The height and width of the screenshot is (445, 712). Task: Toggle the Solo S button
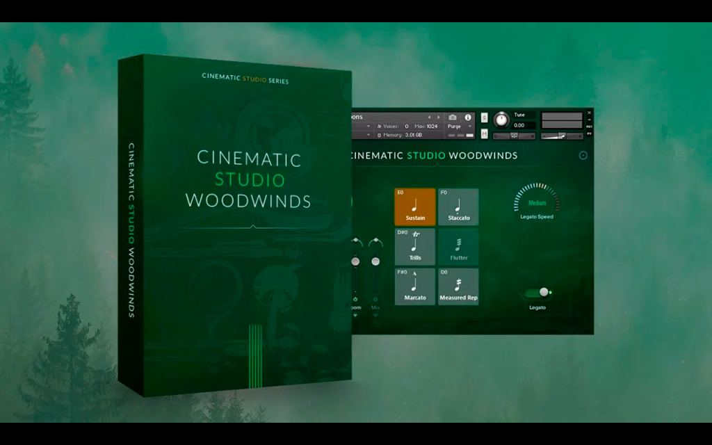point(484,118)
